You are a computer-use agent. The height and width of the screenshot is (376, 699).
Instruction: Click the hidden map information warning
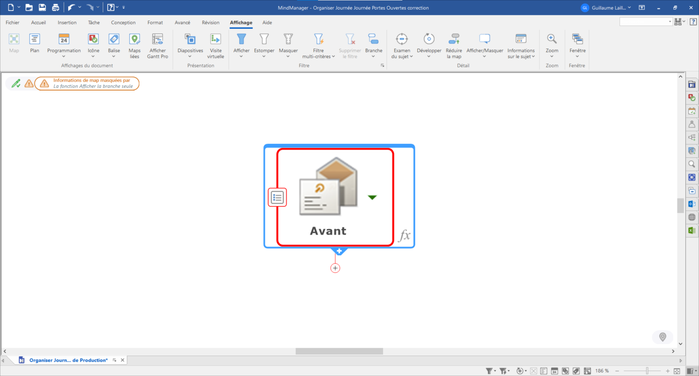click(87, 84)
